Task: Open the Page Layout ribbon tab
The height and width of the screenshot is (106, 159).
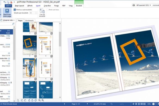Action: click(20, 6)
